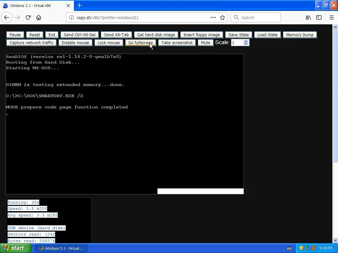Viewport: 338px width, 253px height.
Task: Click Take screenshot button
Action: tap(177, 43)
